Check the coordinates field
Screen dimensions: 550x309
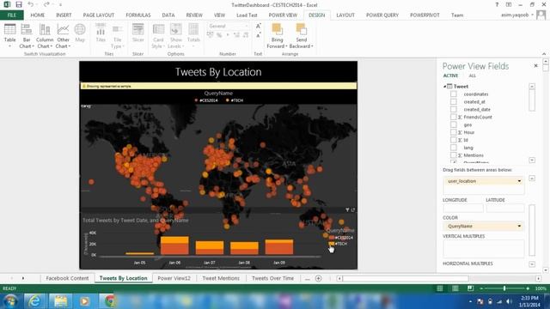(x=454, y=94)
